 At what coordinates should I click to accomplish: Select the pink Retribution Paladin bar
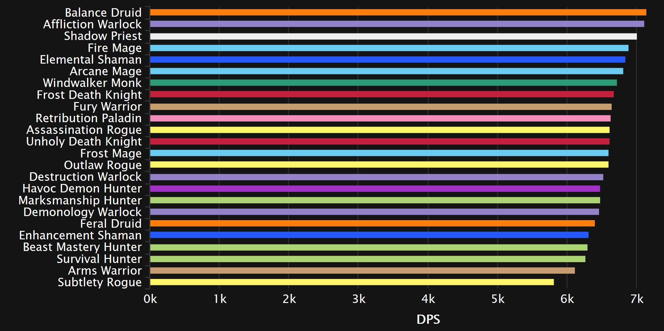point(380,118)
